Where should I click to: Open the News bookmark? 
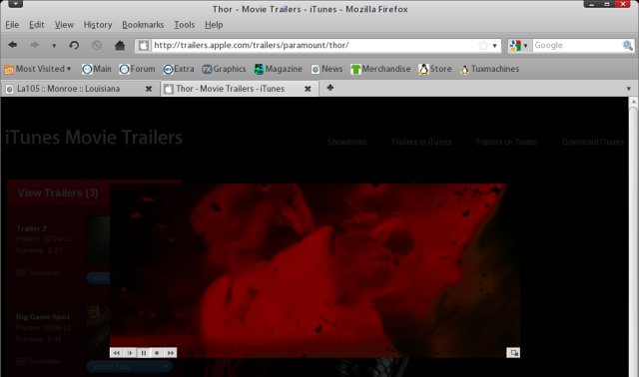pyautogui.click(x=326, y=69)
